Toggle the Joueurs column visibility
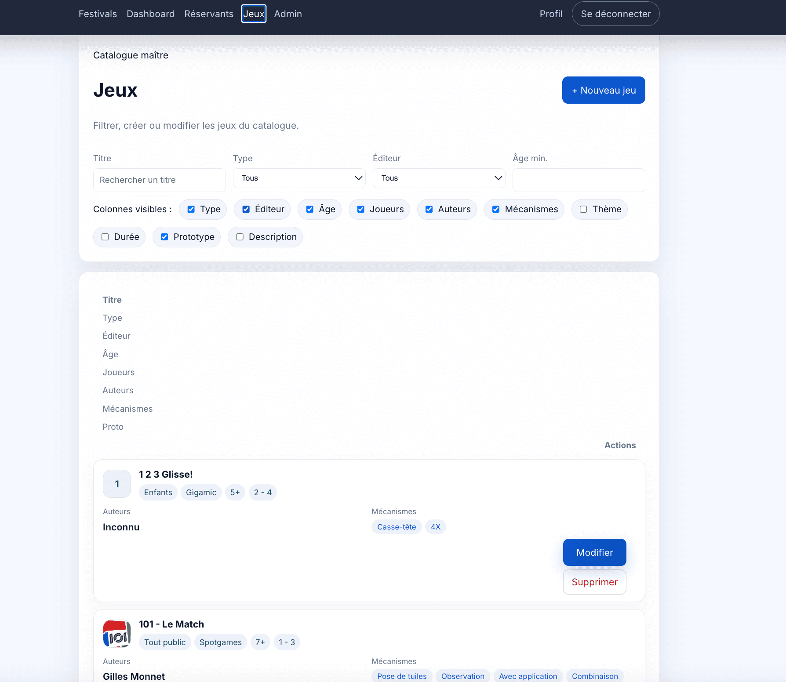 (361, 209)
